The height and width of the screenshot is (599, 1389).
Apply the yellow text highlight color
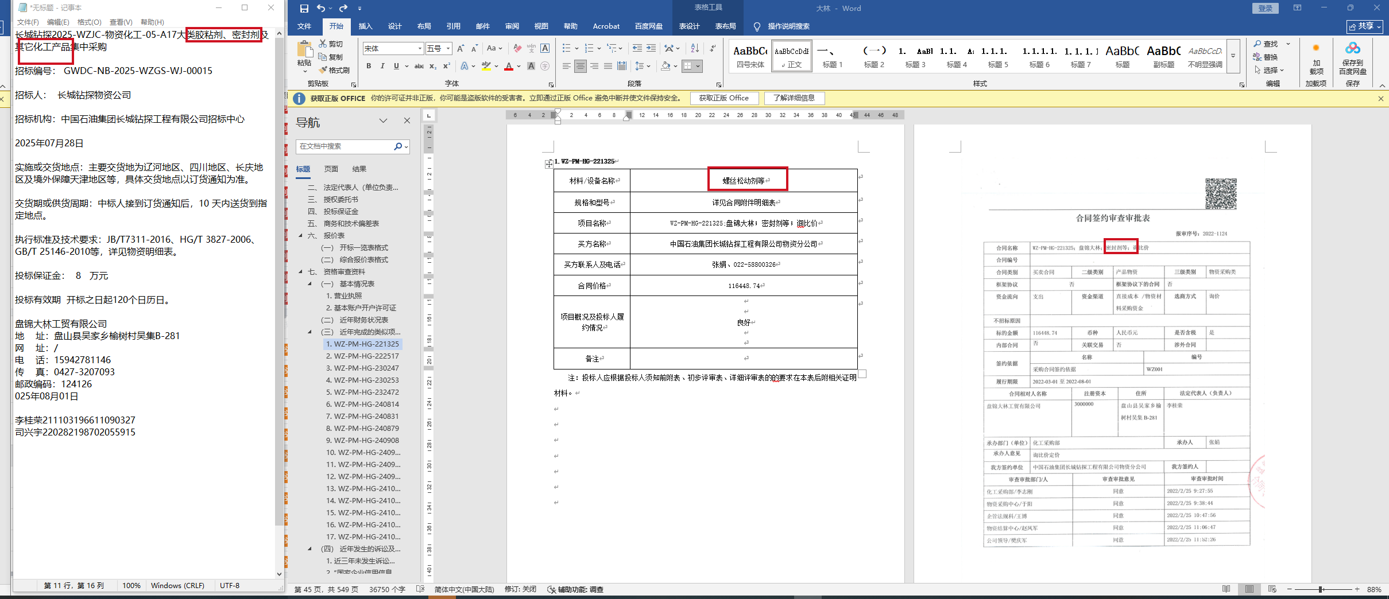point(486,66)
